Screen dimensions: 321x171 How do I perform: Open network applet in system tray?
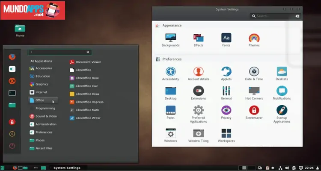pos(280,168)
